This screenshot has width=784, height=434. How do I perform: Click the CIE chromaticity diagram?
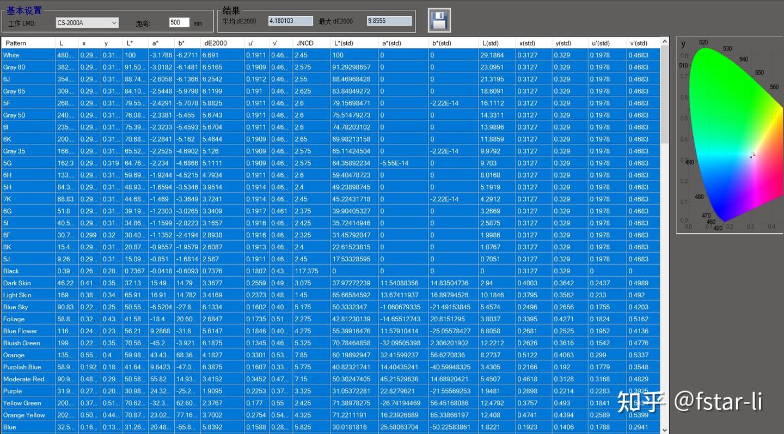click(730, 135)
